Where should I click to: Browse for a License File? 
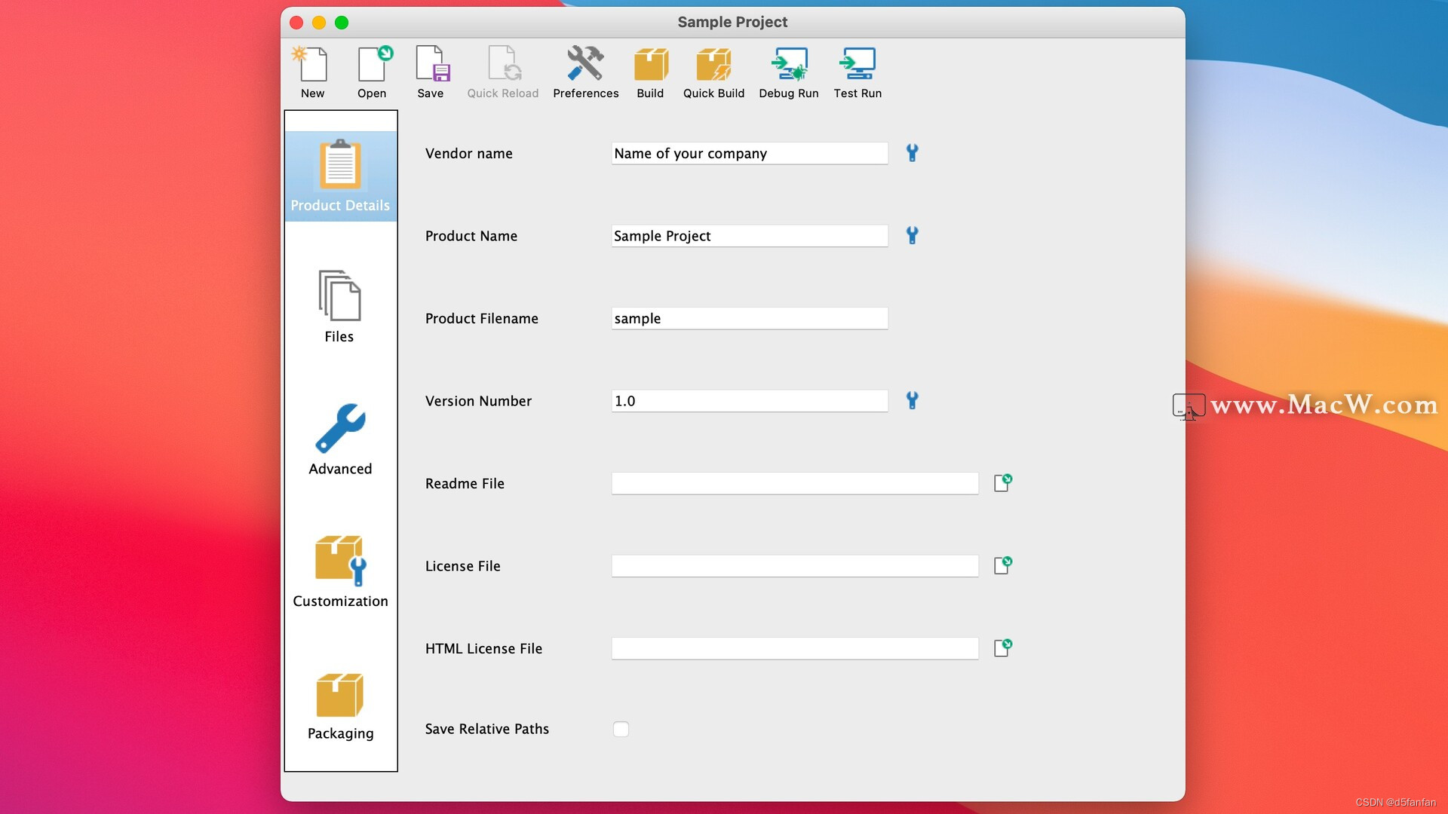point(1002,565)
